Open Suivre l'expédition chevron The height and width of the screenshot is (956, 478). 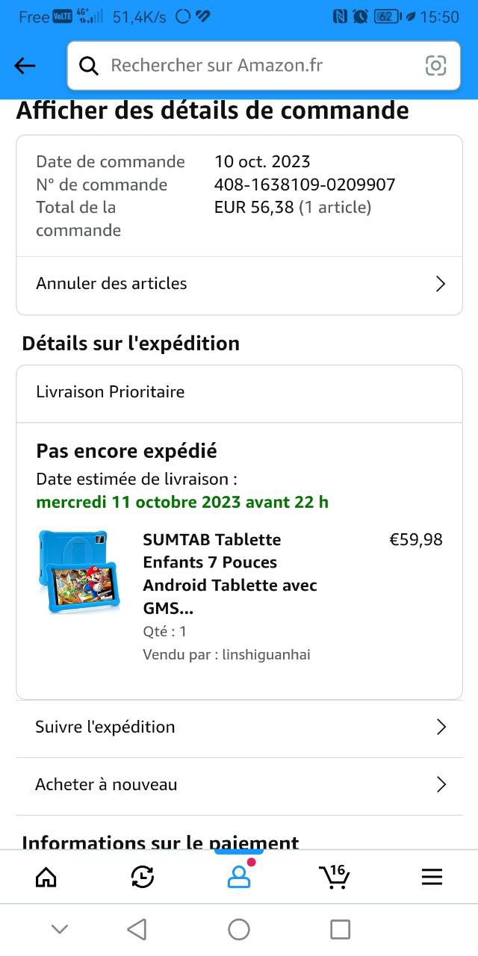[x=441, y=727]
